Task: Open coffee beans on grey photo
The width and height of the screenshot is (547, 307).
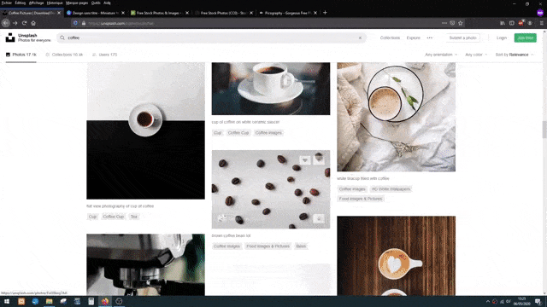Action: click(x=271, y=189)
